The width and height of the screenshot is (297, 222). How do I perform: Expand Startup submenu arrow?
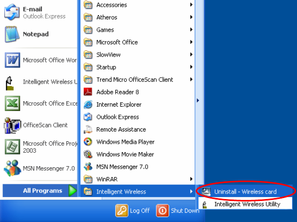click(191, 67)
